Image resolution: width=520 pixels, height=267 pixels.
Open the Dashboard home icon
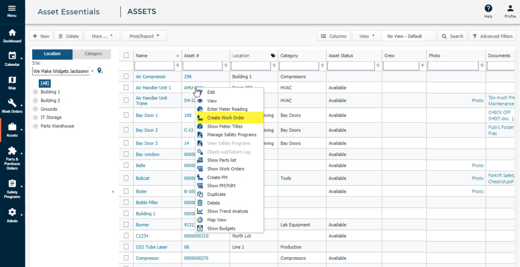click(12, 33)
